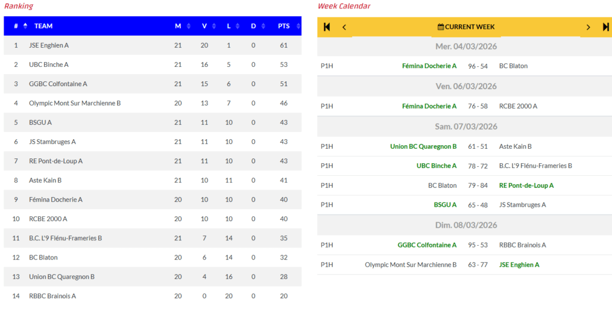This screenshot has width=612, height=309.
Task: Sort ranking by D column arrows
Action: pyautogui.click(x=263, y=26)
